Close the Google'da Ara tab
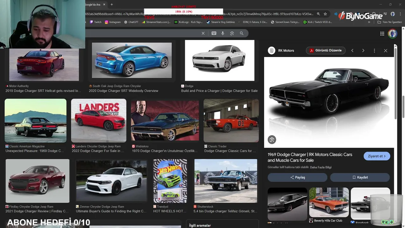 point(104,4)
